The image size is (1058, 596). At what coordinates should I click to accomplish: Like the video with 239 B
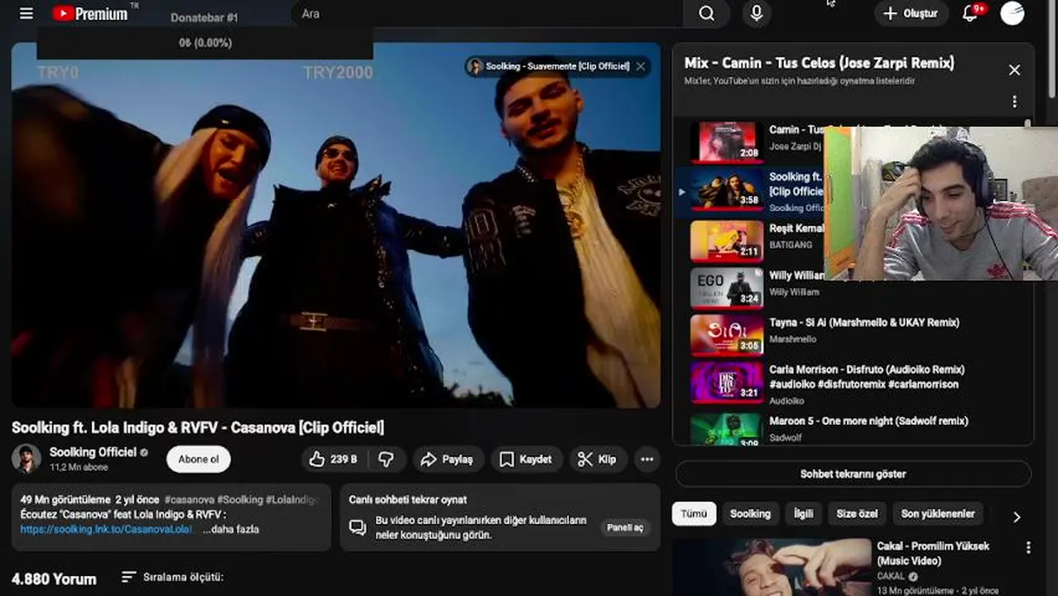pos(332,459)
